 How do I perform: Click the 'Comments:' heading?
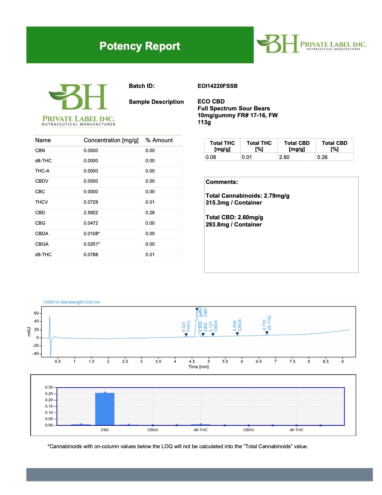222,182
